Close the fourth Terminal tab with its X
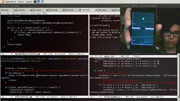The width and height of the screenshot is (180, 101). pyautogui.click(x=64, y=10)
